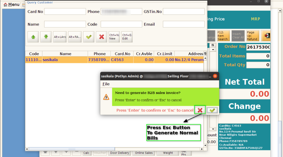Screen dimensions: 283x157
Task: Click customer table vertical scroll down arrow
Action: [205, 145]
